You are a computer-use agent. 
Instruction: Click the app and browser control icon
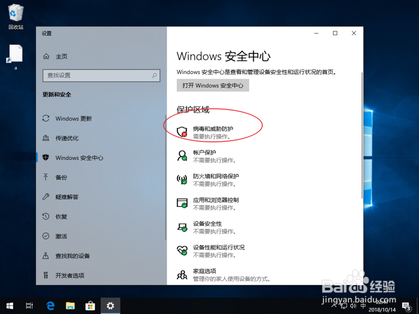pyautogui.click(x=182, y=203)
